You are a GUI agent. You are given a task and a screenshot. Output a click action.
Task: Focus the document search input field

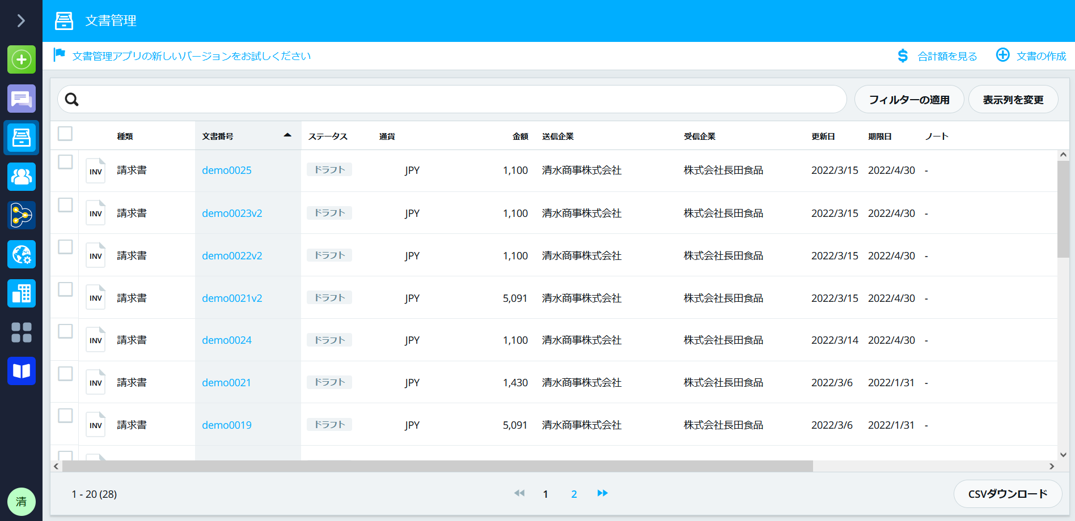[452, 100]
